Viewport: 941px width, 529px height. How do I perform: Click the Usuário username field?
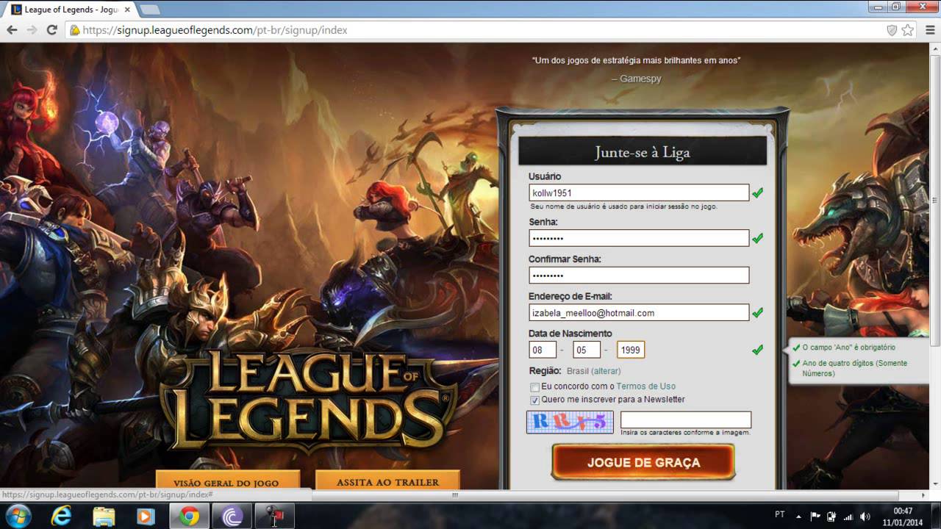coord(639,192)
